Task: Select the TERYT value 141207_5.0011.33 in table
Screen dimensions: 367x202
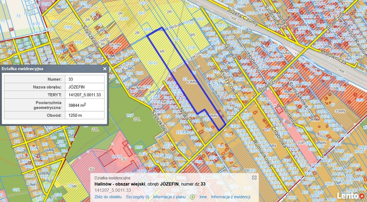Action: tap(85, 95)
